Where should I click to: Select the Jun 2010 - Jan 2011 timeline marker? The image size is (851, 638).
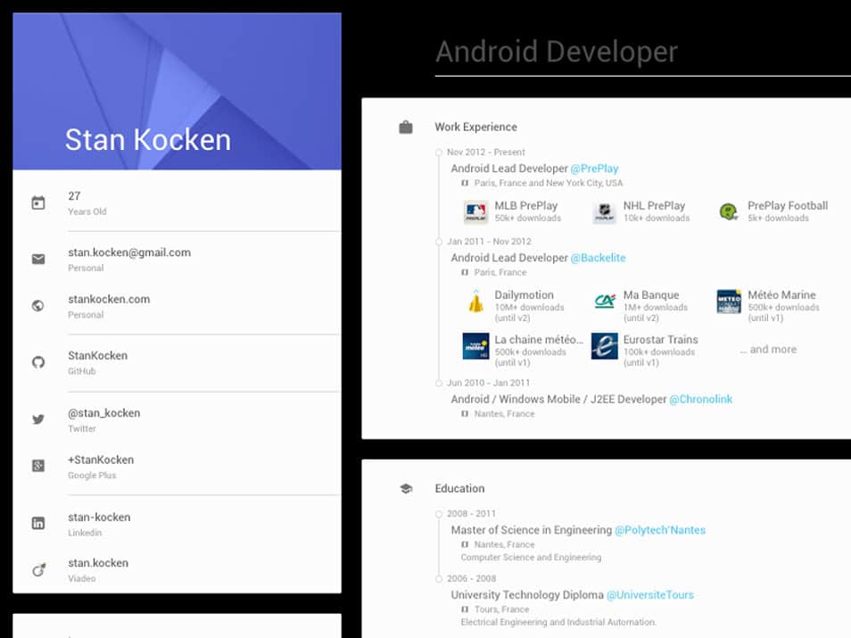[x=439, y=384]
